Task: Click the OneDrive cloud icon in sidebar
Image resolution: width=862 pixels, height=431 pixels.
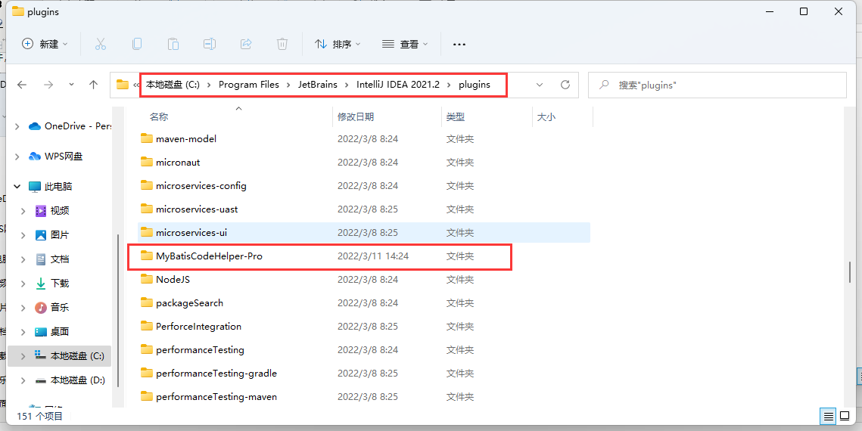Action: [35, 126]
